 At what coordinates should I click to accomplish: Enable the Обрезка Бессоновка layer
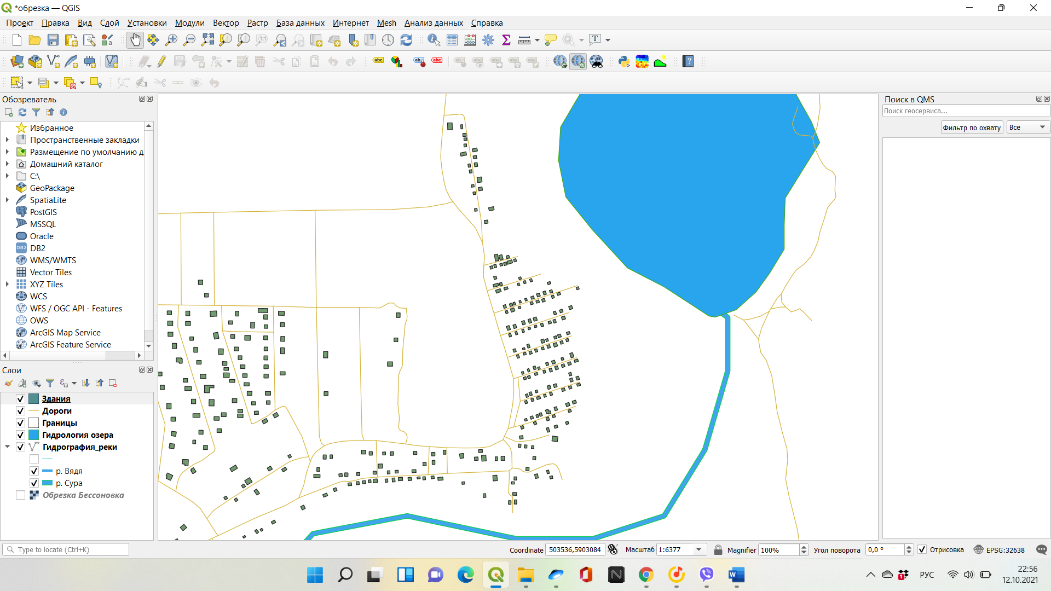(x=21, y=495)
